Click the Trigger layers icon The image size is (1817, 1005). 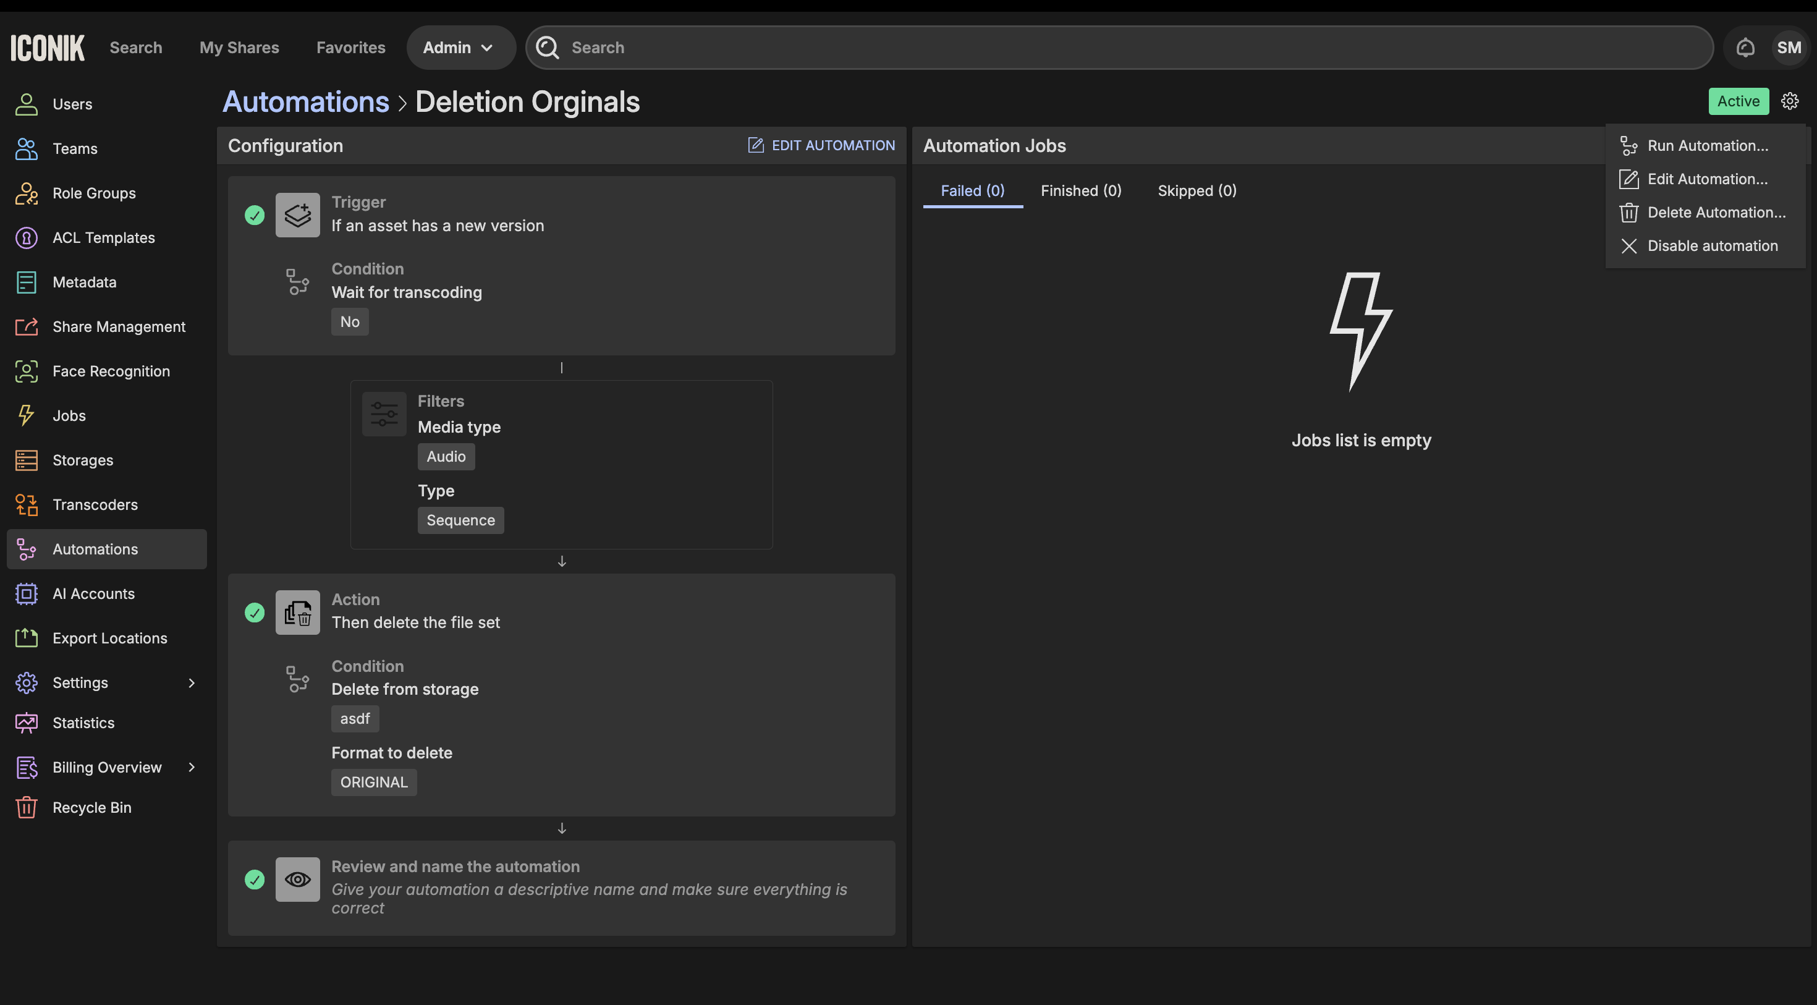pyautogui.click(x=297, y=214)
